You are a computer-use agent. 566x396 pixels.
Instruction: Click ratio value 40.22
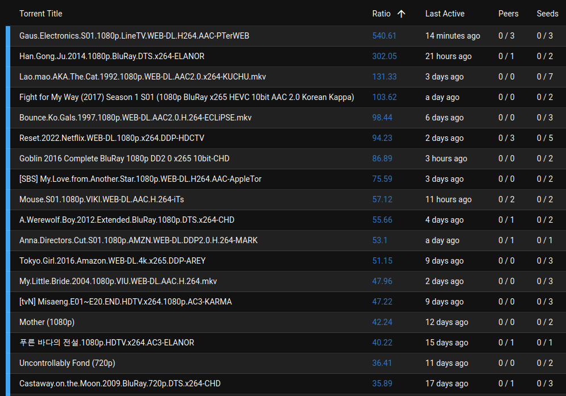pyautogui.click(x=382, y=343)
